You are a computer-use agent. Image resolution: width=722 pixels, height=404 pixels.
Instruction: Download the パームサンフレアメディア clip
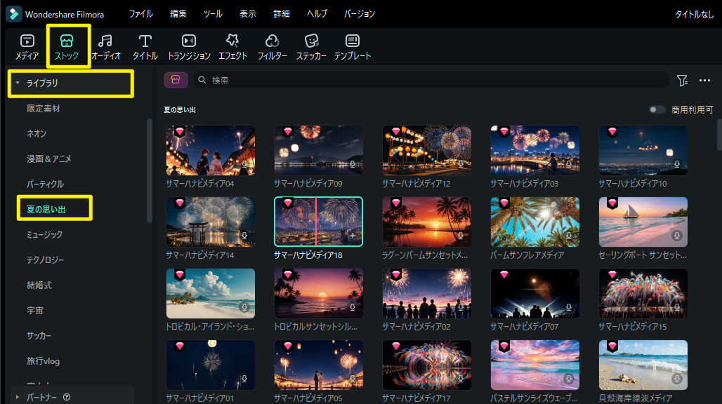[x=569, y=236]
